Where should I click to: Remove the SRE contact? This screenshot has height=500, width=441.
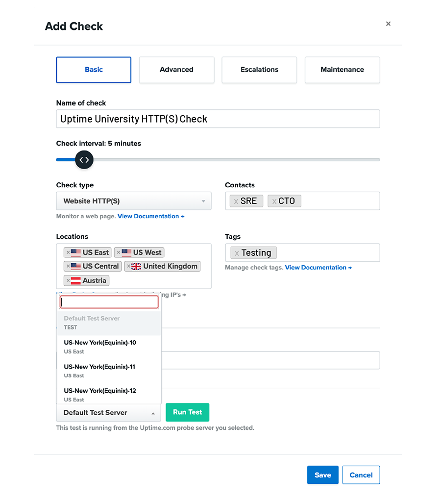pos(236,201)
